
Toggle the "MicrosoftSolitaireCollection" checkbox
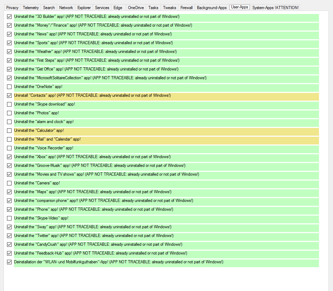9,78
